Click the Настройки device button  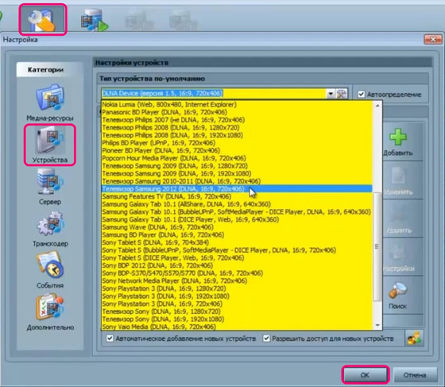[398, 257]
